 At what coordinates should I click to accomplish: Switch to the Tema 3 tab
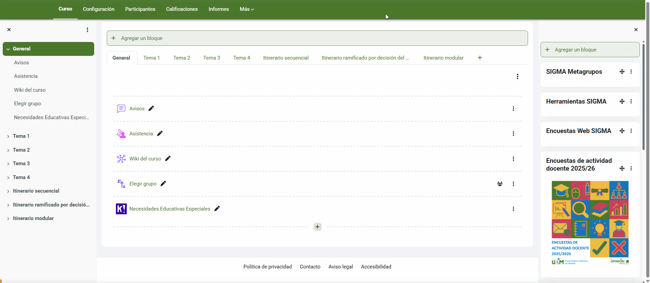211,58
